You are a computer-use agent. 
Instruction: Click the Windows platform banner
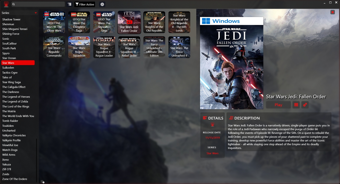click(x=232, y=21)
